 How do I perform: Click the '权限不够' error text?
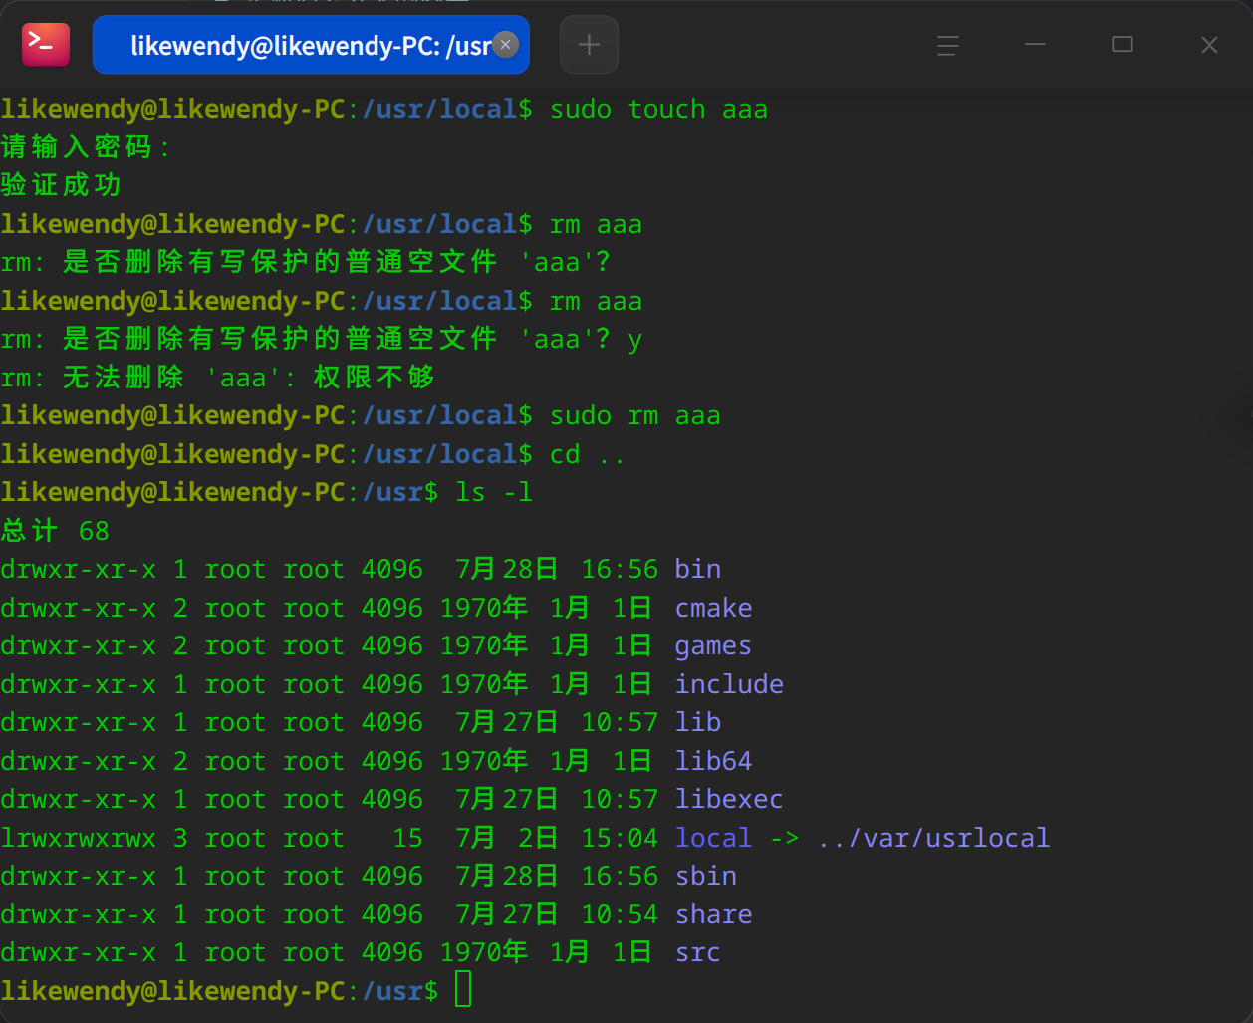click(375, 378)
